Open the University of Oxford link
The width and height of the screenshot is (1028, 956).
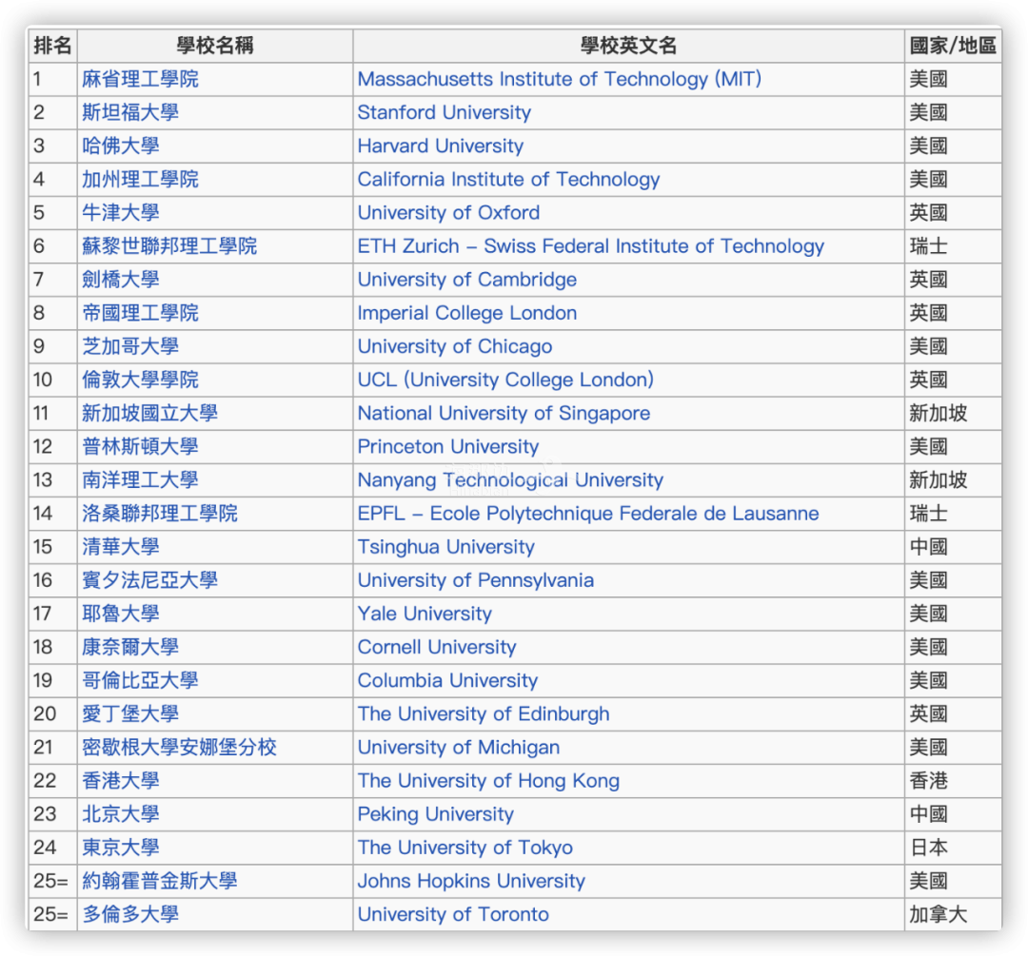(448, 212)
